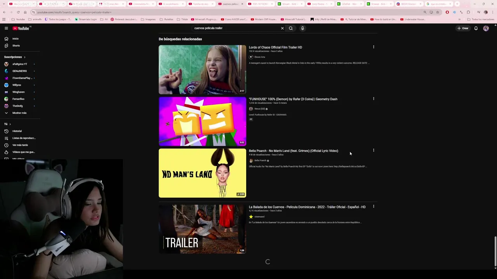Open new browser tab
Viewport: 497px width, 279px height.
[x=457, y=4]
